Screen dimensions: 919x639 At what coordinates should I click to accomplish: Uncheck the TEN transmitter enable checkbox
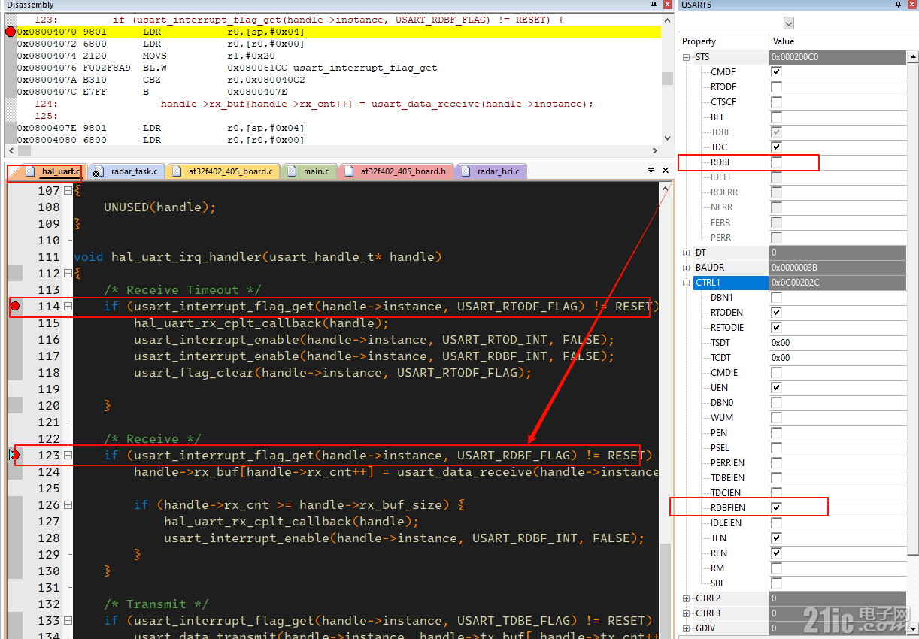click(777, 538)
